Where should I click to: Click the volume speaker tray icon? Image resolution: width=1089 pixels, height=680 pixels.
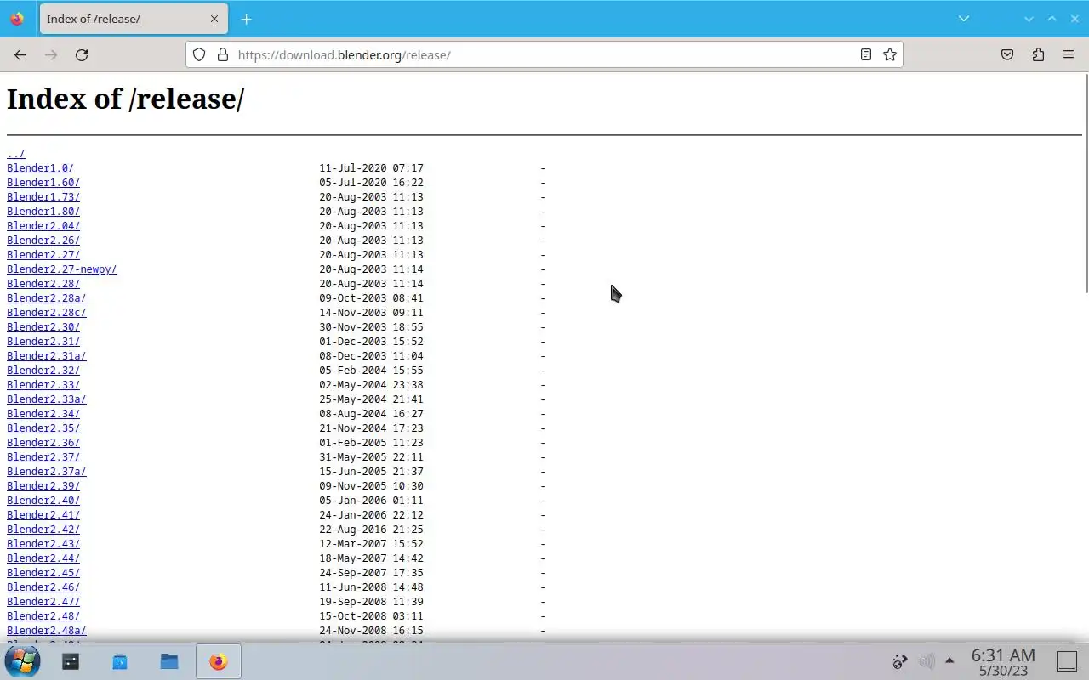point(927,661)
